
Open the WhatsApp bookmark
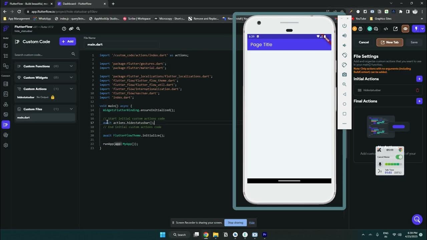pos(42,19)
